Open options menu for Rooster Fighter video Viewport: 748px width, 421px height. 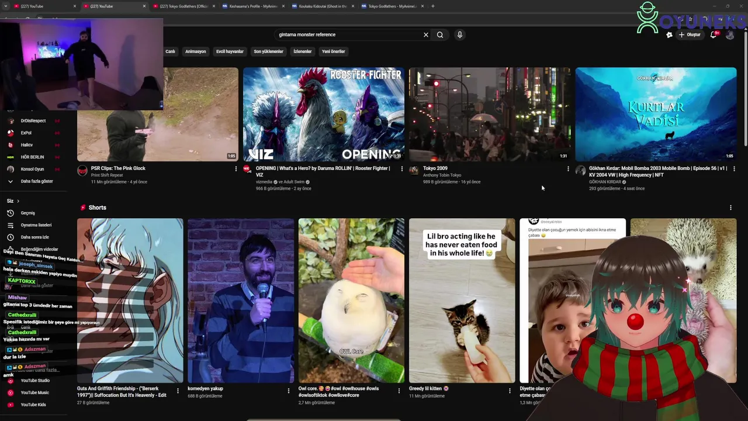[401, 168]
